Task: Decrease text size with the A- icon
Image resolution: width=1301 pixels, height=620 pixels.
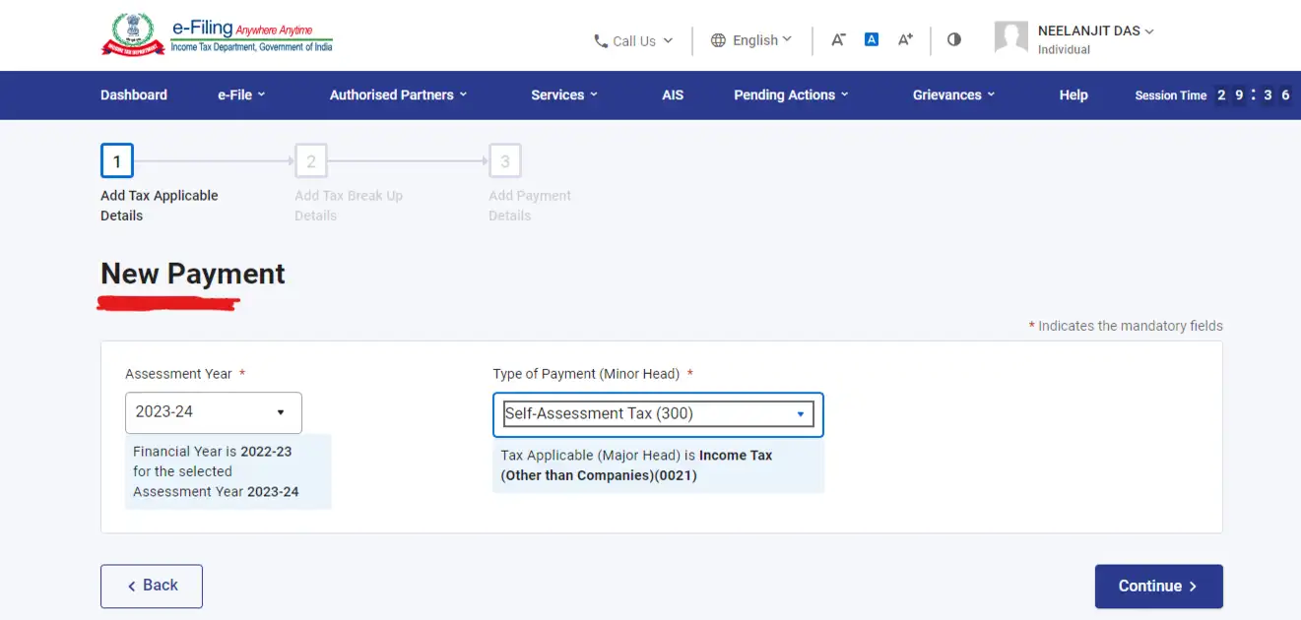Action: 837,39
